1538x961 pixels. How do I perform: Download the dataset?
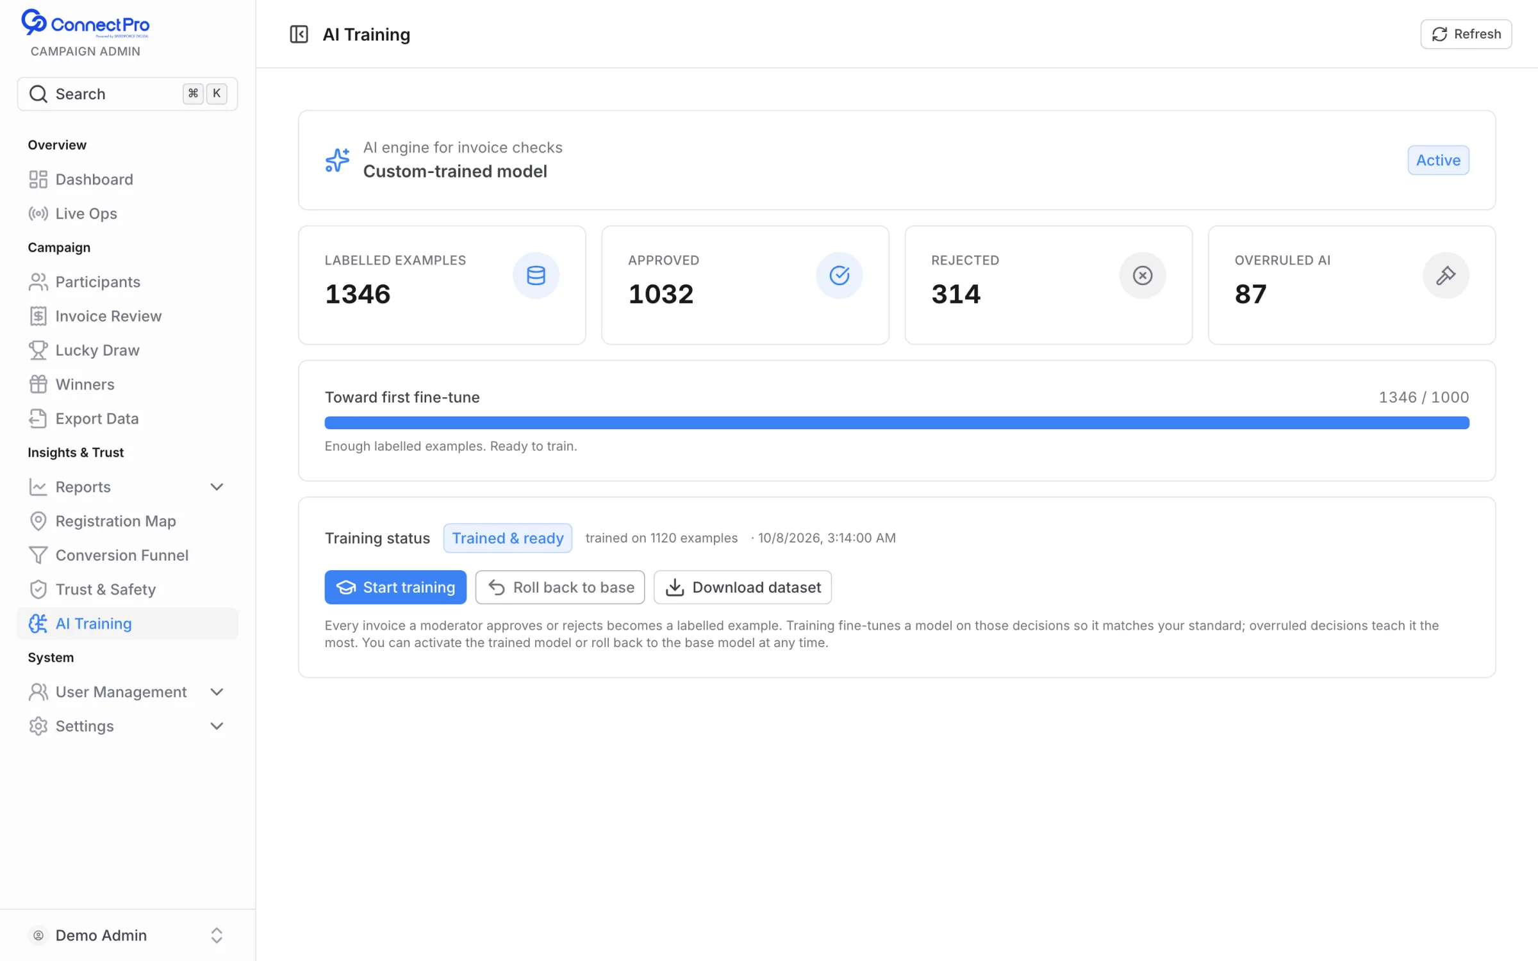click(x=743, y=587)
